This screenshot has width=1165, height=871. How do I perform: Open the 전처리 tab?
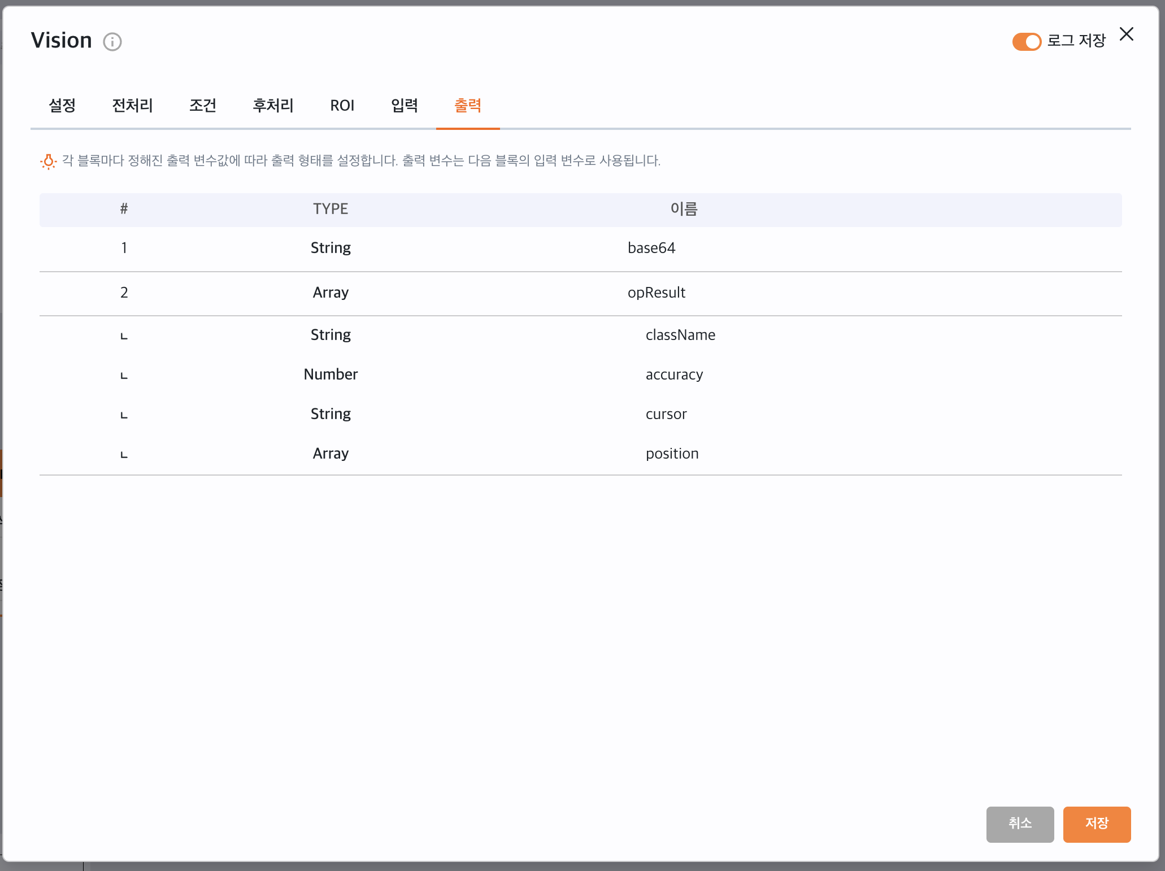tap(132, 106)
